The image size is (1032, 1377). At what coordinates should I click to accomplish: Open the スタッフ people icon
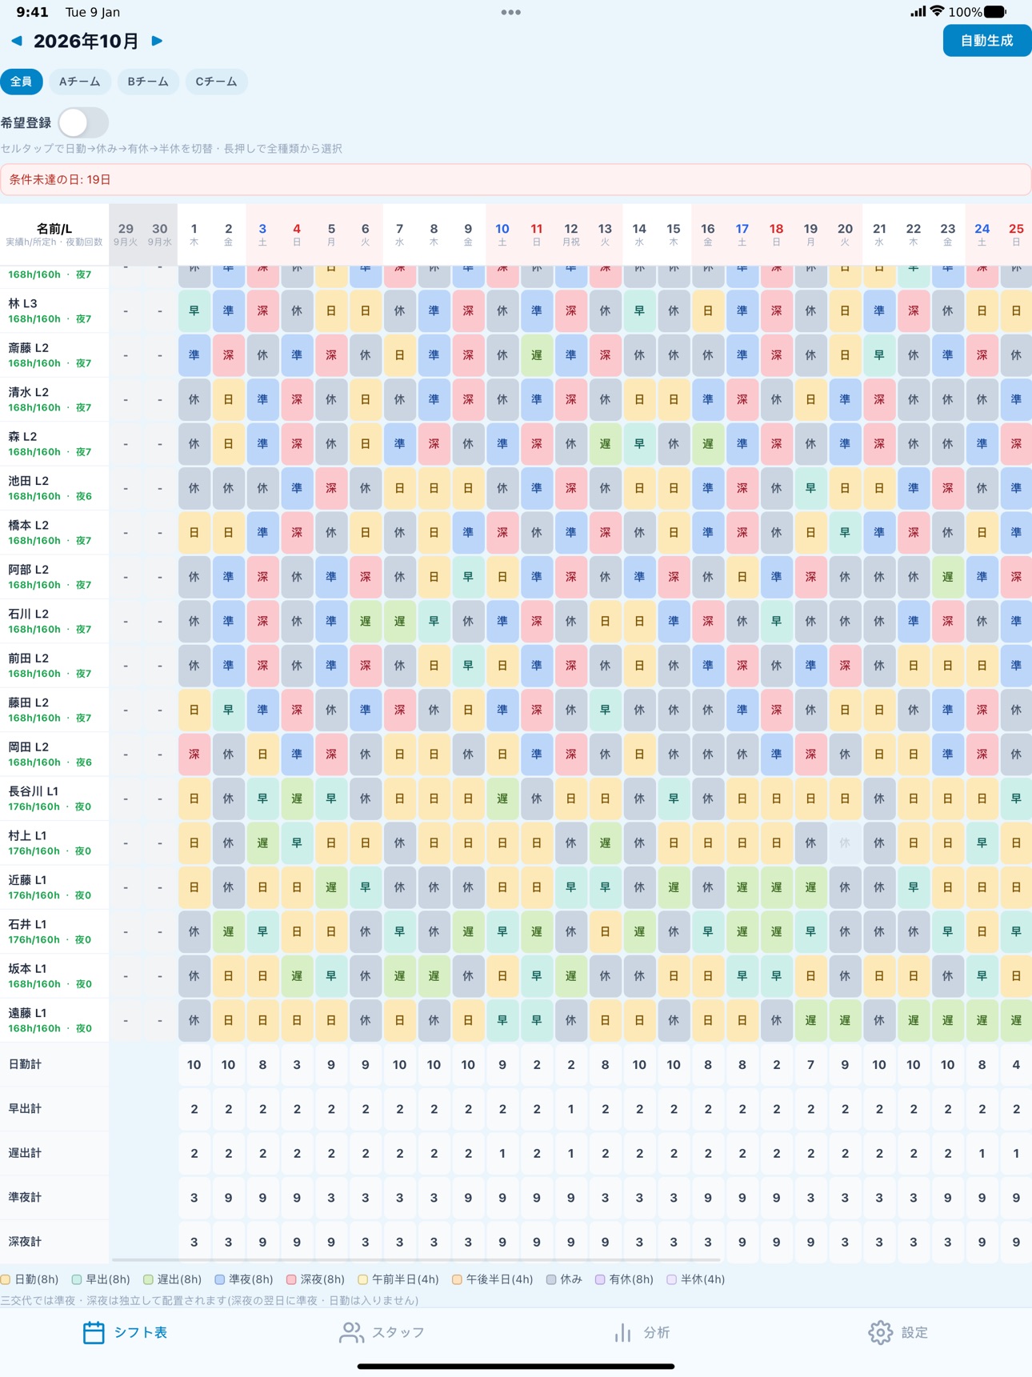tap(351, 1332)
